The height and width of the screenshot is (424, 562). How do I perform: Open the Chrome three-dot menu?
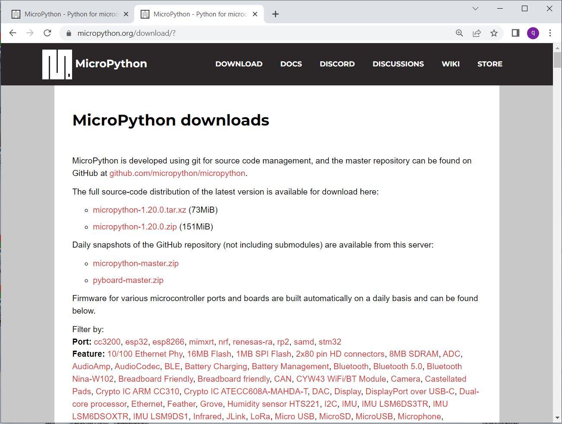[550, 33]
